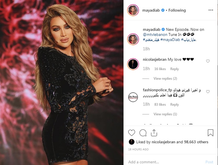Open the three-dot more options menu

211,10
